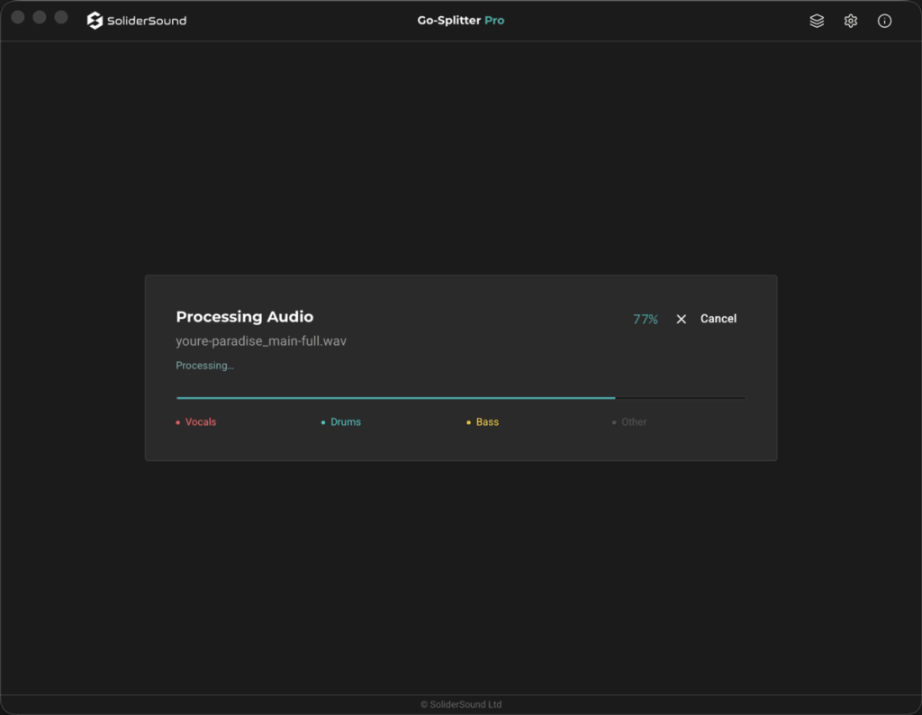Screen dimensions: 922x715
Task: Select the Drums stem label
Action: tap(346, 422)
